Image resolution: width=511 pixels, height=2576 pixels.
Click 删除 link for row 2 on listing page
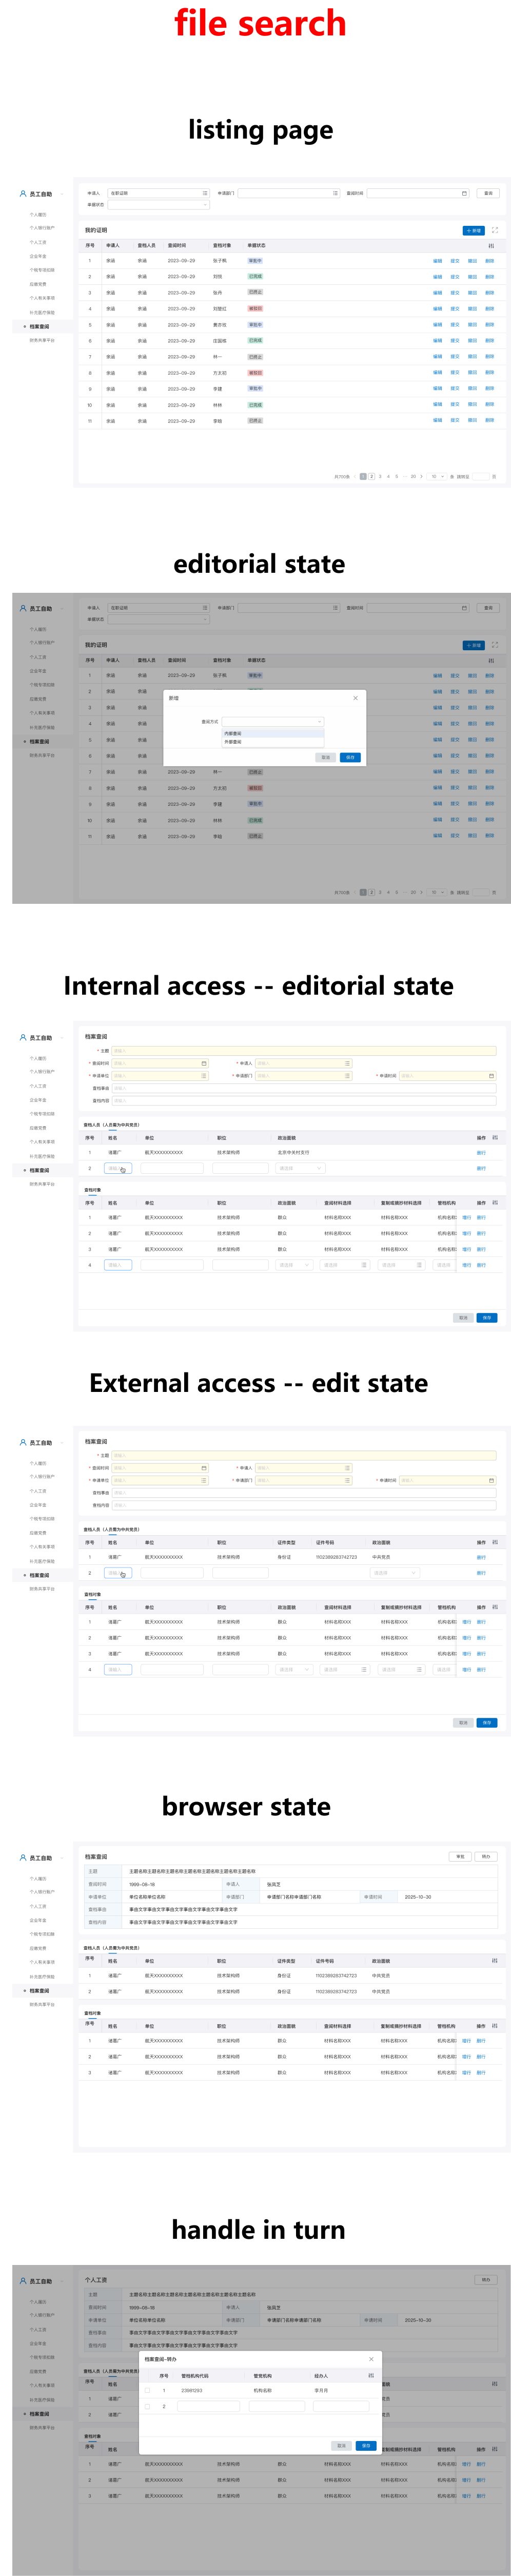pos(489,277)
